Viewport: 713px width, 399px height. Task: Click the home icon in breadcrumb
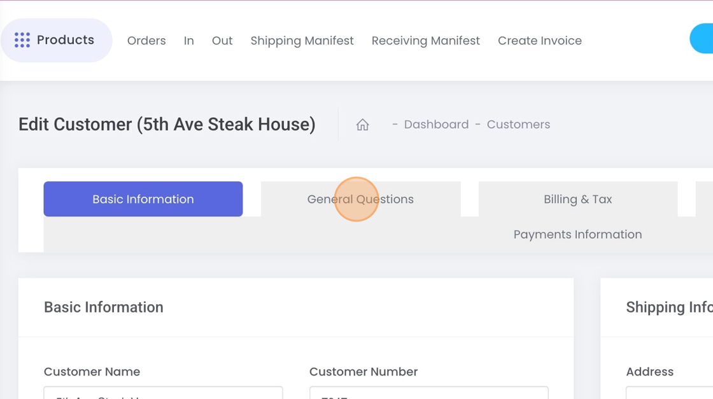pos(362,125)
